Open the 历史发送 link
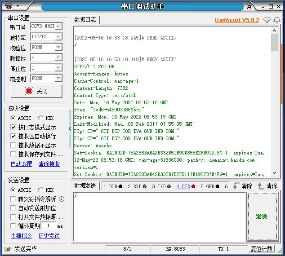Screen dimensions: 285x256 49,236
